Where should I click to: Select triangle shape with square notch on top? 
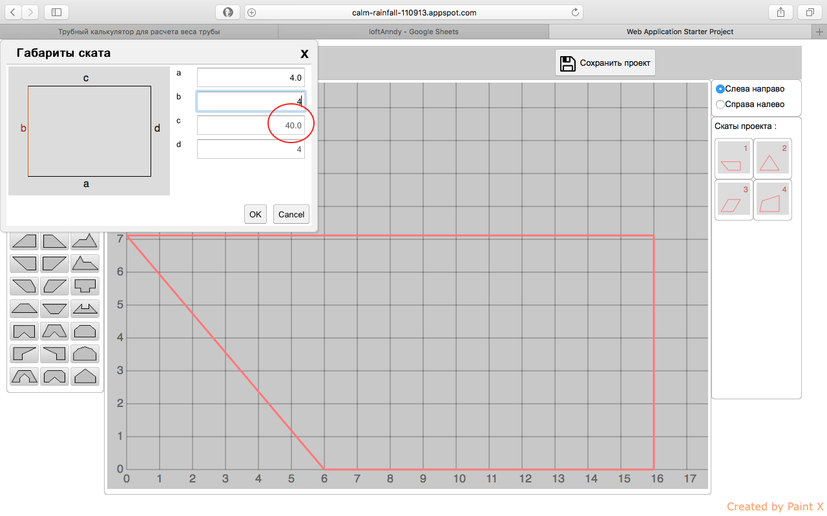[x=85, y=308]
